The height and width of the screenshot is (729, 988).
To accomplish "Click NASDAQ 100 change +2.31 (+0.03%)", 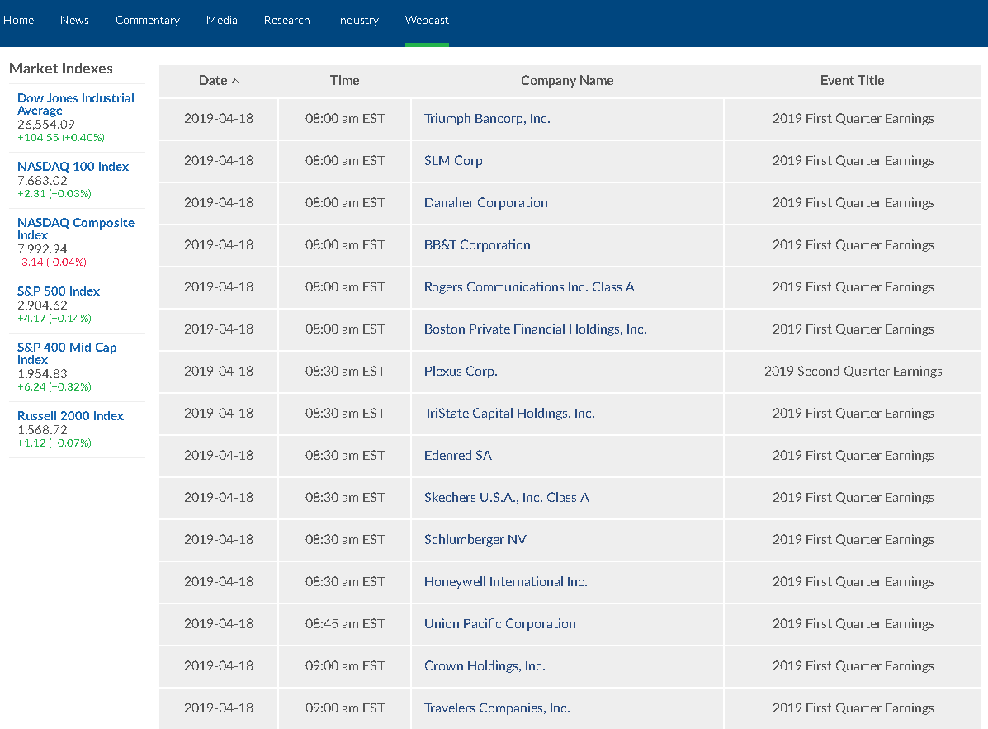I will pos(54,193).
